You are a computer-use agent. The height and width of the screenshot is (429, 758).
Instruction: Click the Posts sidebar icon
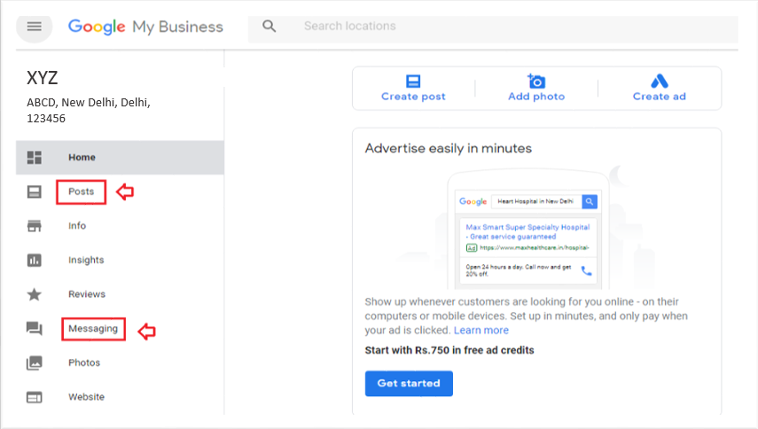34,191
